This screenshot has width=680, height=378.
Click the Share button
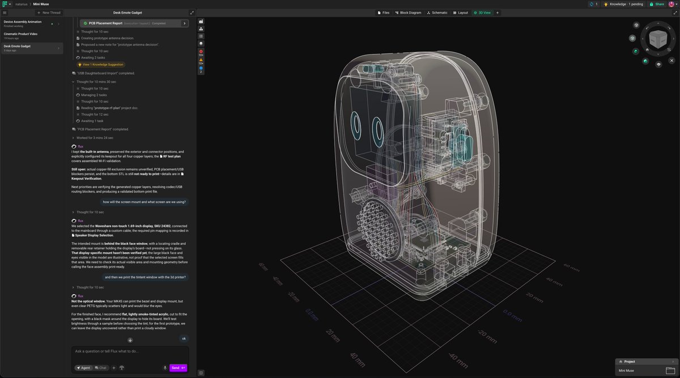pyautogui.click(x=657, y=4)
